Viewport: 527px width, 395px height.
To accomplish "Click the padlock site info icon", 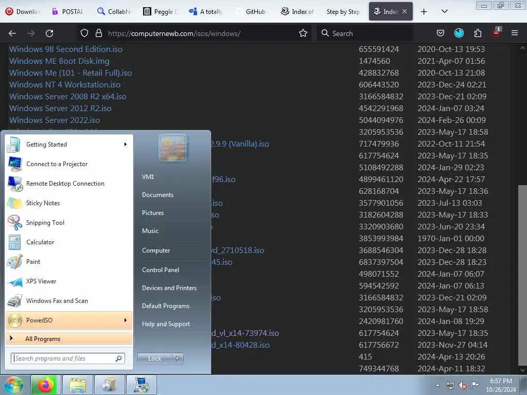I will [98, 33].
